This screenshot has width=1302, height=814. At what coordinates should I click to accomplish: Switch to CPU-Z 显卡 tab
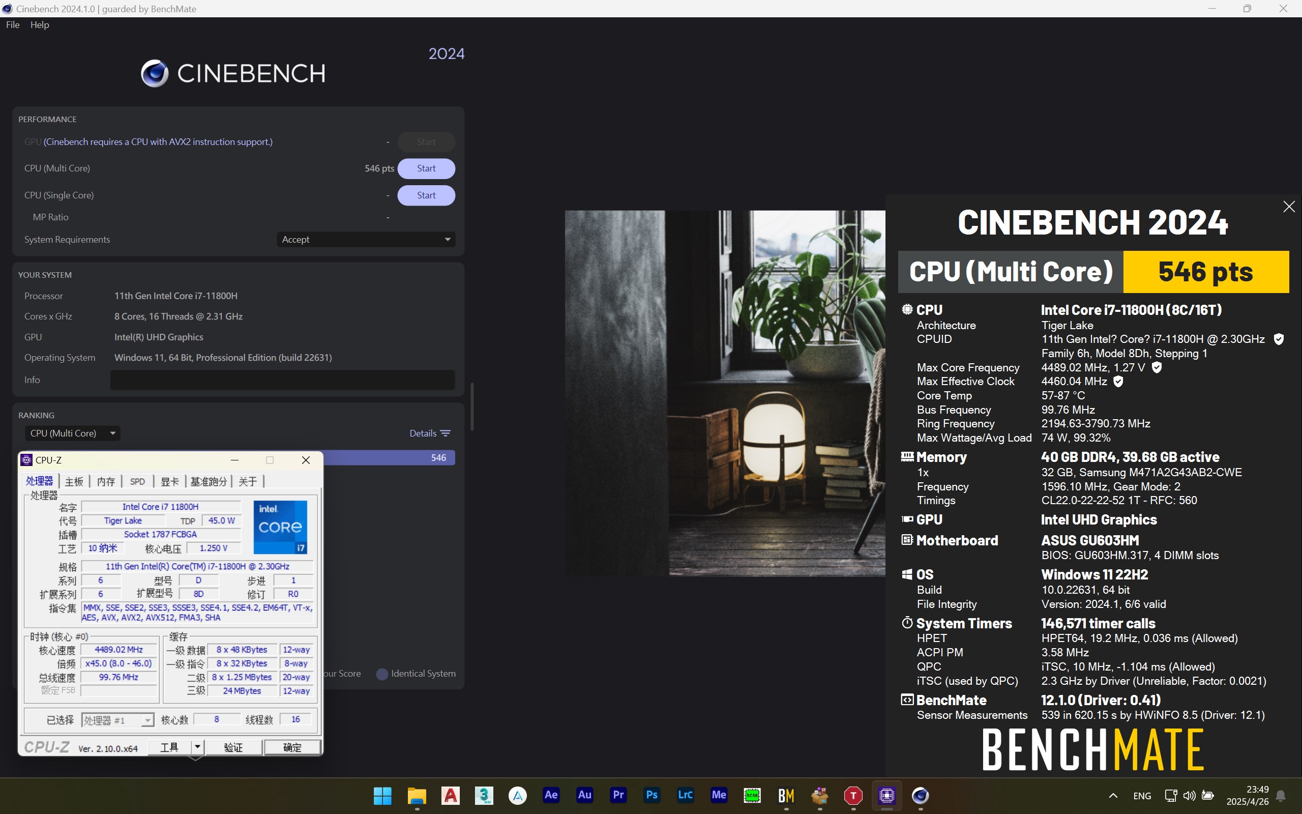[x=169, y=481]
